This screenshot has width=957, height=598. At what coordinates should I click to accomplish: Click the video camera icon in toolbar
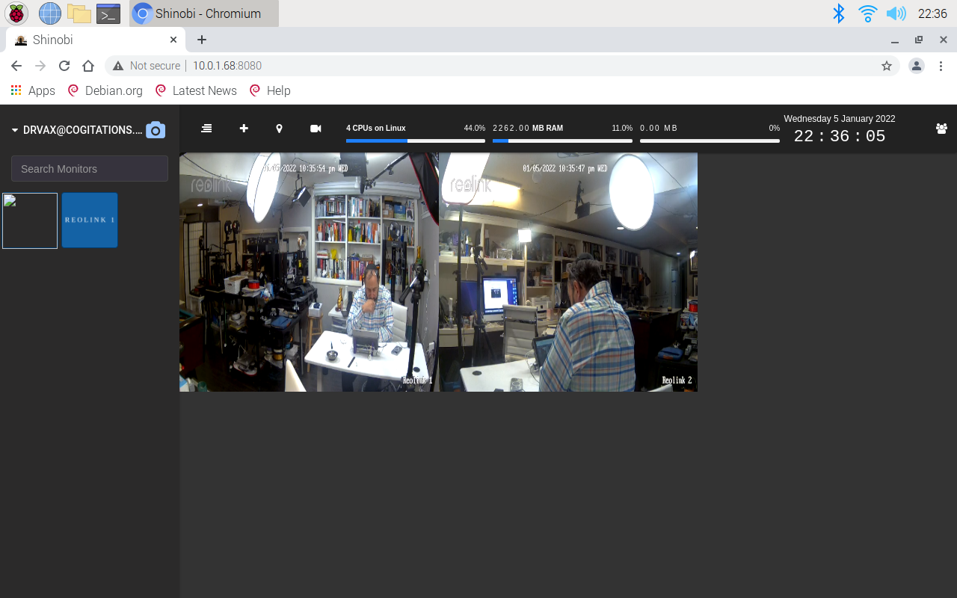coord(316,129)
